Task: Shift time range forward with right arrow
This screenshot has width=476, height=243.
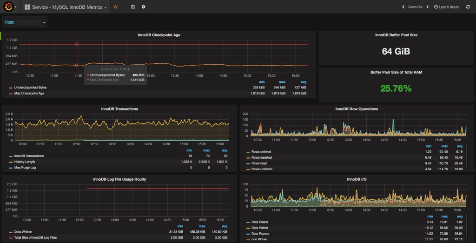Action: click(427, 7)
